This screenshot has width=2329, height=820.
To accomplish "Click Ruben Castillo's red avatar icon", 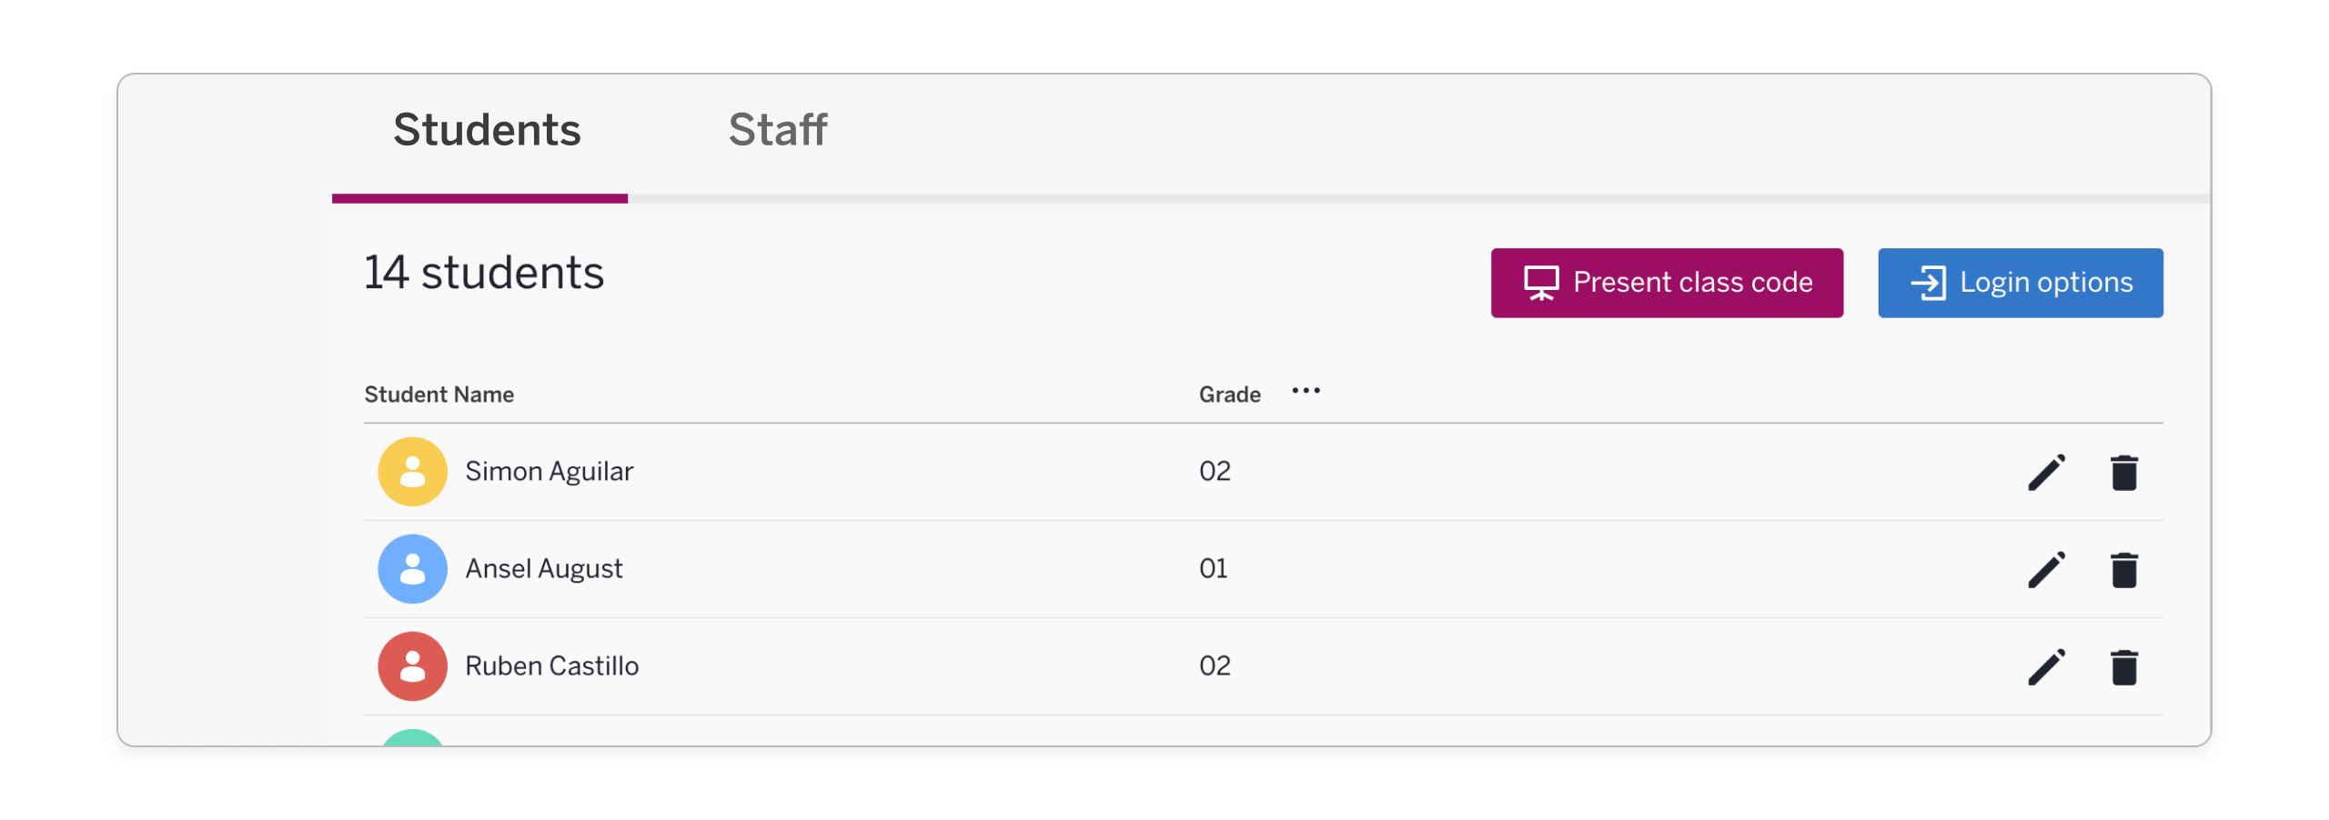I will (412, 666).
